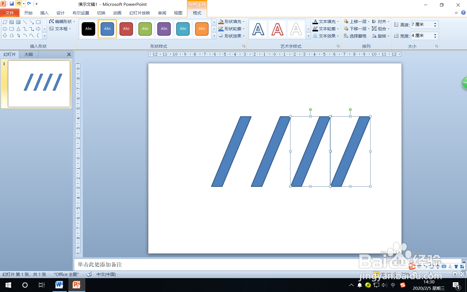Open 选择窗格 selection pane
This screenshot has height=292, width=467.
coord(355,36)
